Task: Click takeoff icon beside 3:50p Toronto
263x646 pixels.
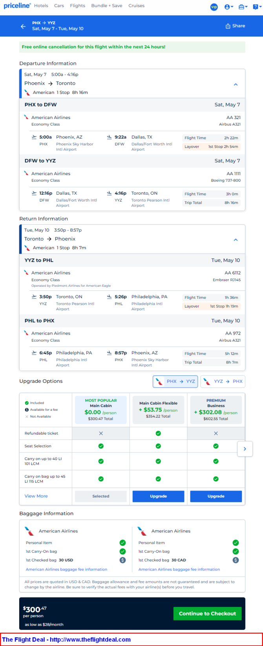Action: tap(34, 297)
